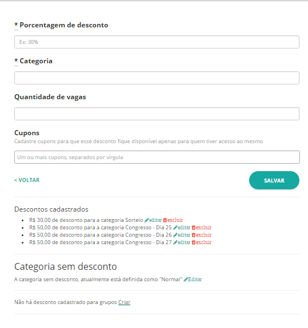This screenshot has width=308, height=328.
Task: Choose excluir link for Congresso Dia 27
Action: point(203,242)
